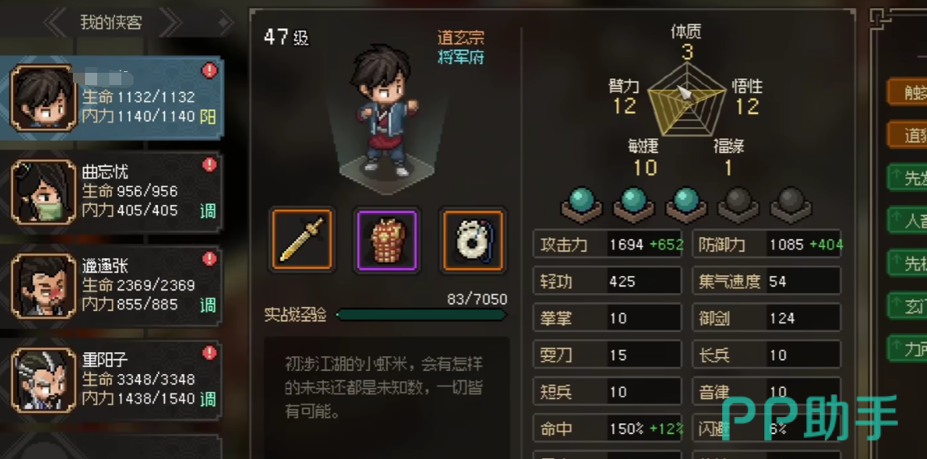Activate the fifth dark orb slot

[790, 204]
